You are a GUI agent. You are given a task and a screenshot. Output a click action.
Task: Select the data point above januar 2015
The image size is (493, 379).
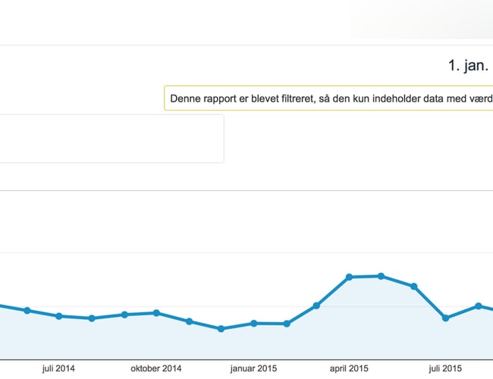[x=253, y=323]
